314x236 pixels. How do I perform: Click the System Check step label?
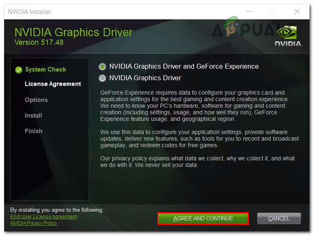[x=45, y=69]
